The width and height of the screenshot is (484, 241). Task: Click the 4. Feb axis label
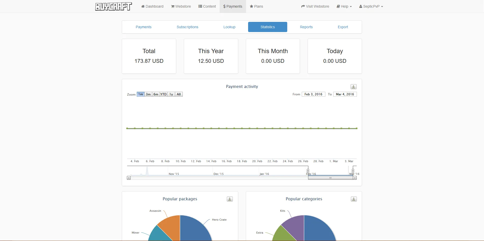point(135,161)
